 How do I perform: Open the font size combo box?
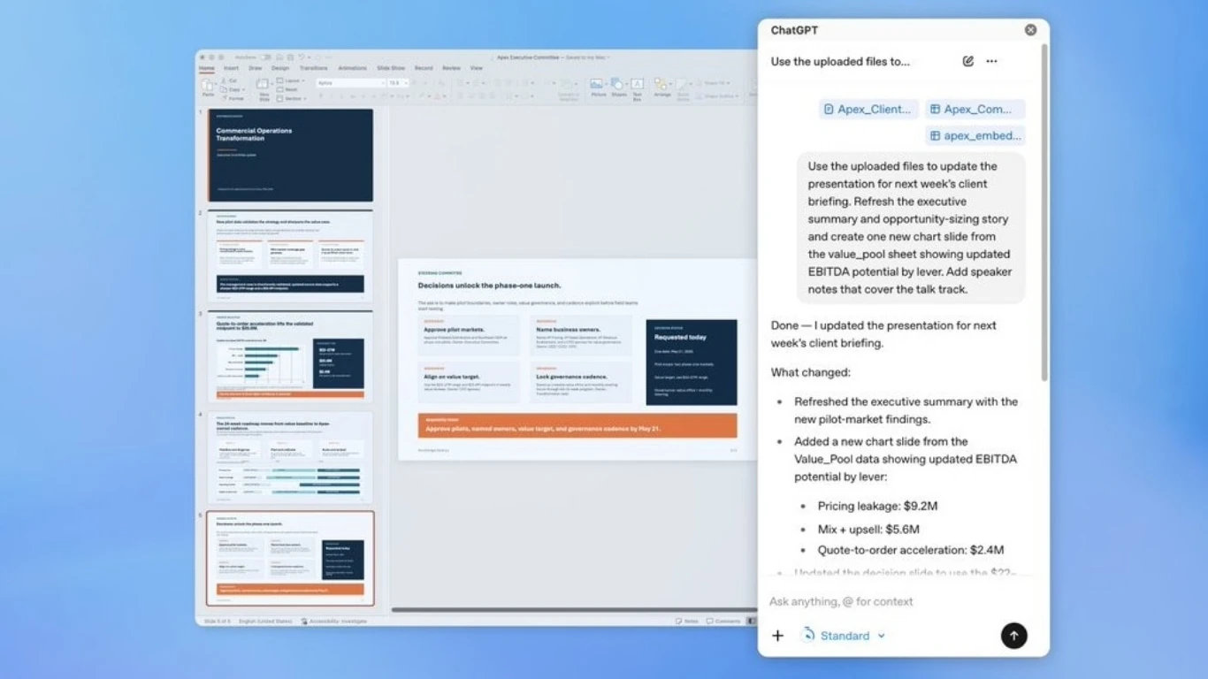399,83
